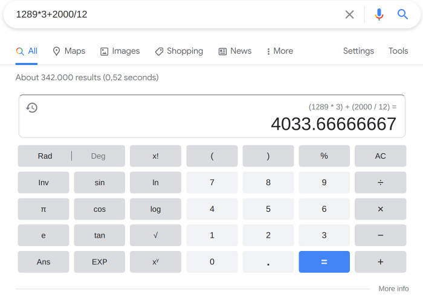
Task: Click the division ÷ operator key
Action: (380, 182)
